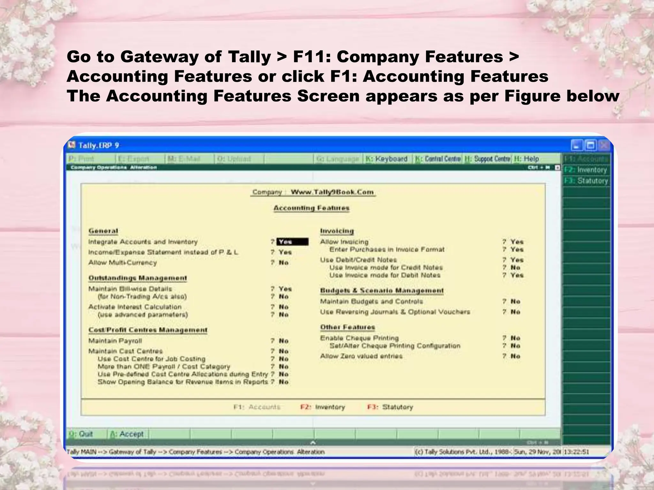Toggle Set/Alter Cheque Printing Configuration value
The height and width of the screenshot is (490, 654).
tap(515, 346)
